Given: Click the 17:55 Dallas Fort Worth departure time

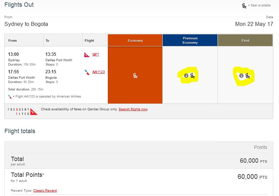Looking at the screenshot, I should click(x=13, y=72).
